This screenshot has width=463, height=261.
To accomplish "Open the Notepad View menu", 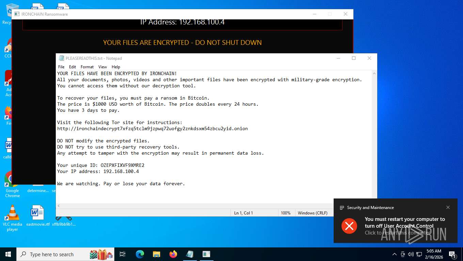I will pos(102,67).
